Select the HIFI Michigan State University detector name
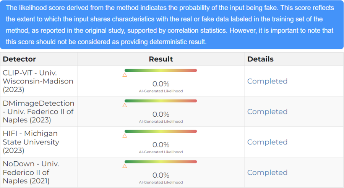This screenshot has height=188, width=344. point(31,142)
